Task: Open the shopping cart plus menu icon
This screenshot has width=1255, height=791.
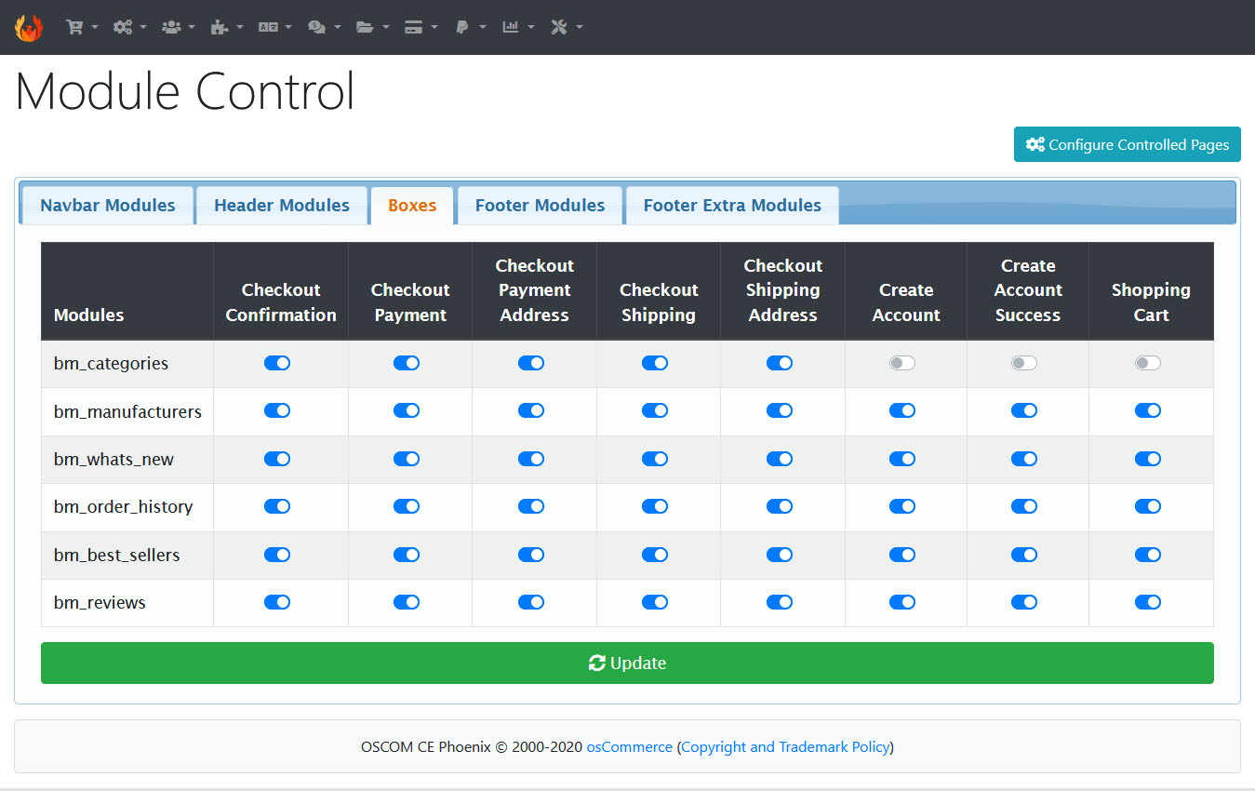Action: point(74,27)
